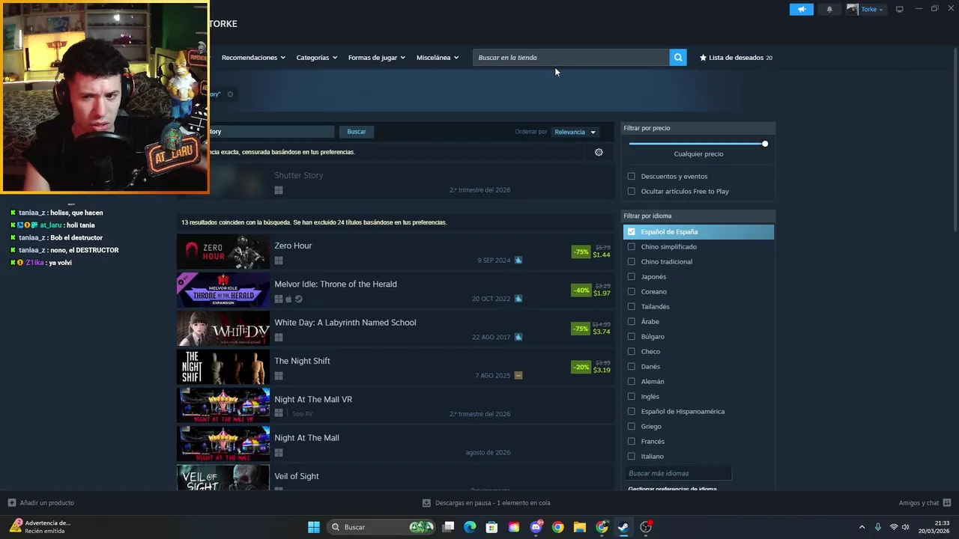
Task: Check the Inglés language filter
Action: coord(632,397)
